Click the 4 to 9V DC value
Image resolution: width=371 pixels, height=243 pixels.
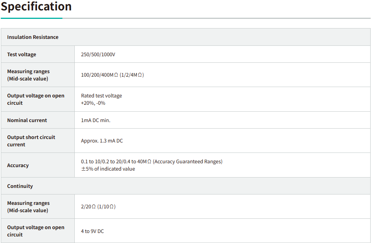click(92, 231)
